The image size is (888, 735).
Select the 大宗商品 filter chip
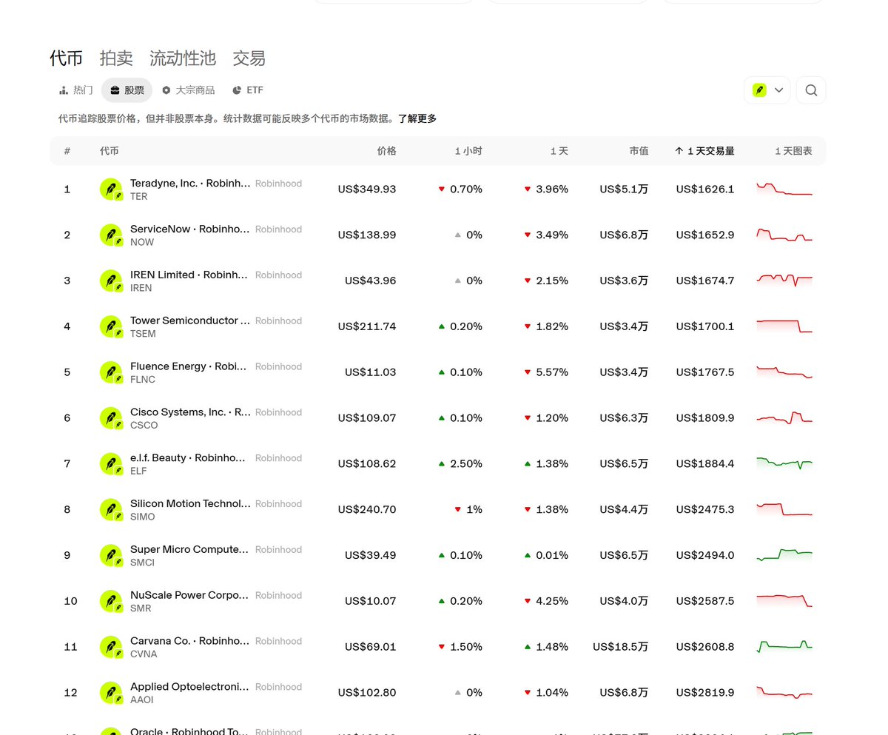click(188, 90)
